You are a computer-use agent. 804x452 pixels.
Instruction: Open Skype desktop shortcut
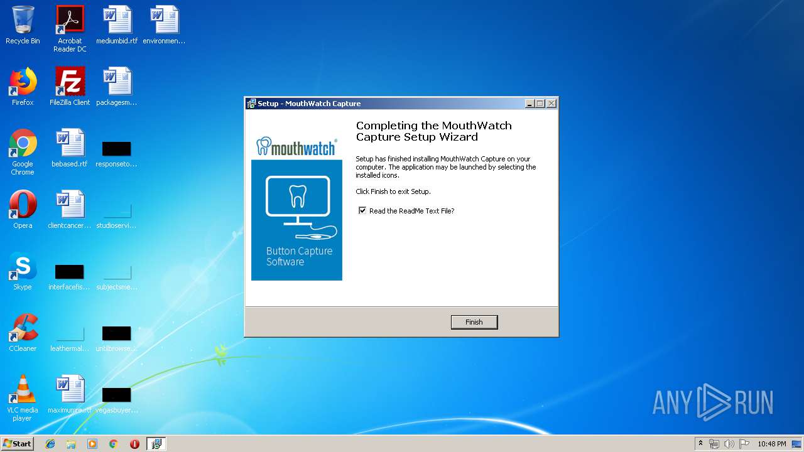point(23,271)
